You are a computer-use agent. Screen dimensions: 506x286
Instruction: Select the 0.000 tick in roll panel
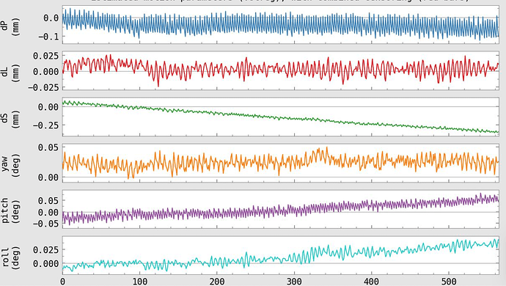[x=45, y=264]
